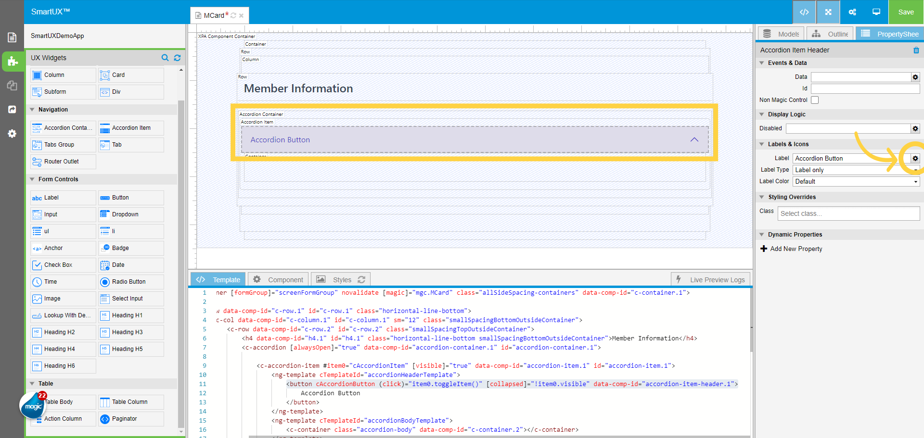Click the fullscreen expand icon in top toolbar

[x=828, y=12]
